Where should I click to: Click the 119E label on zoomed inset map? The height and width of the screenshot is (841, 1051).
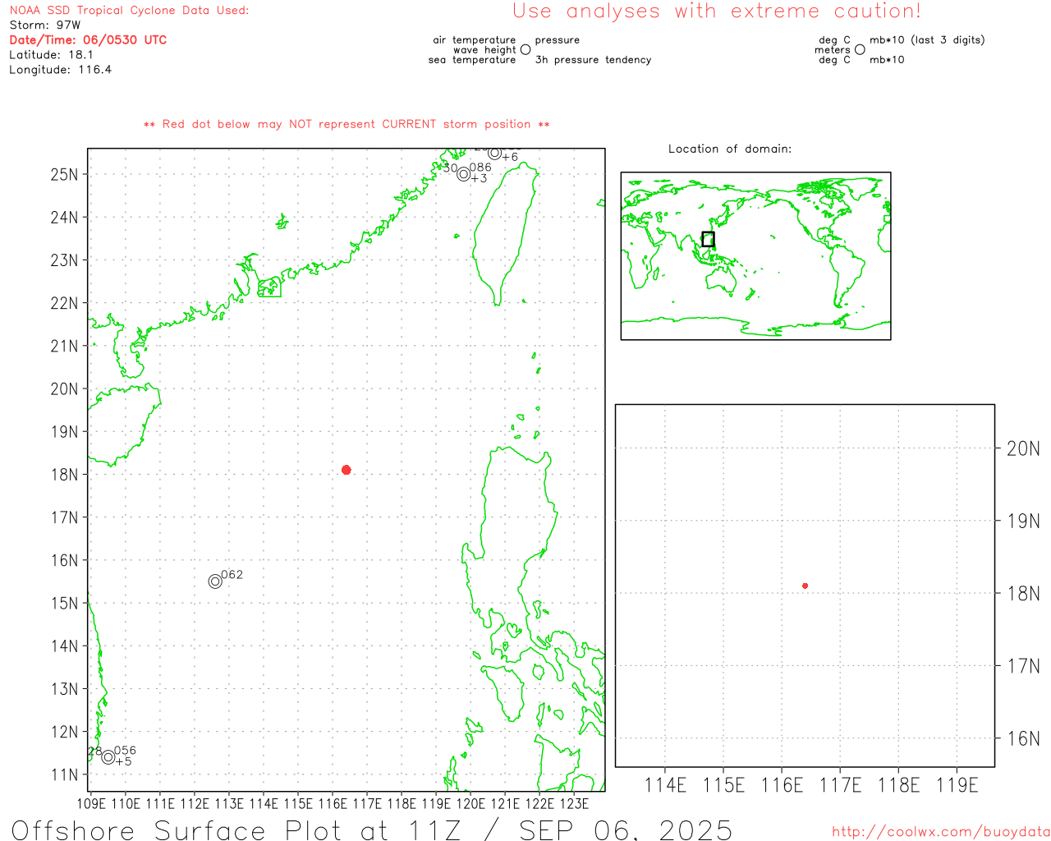[x=957, y=786]
